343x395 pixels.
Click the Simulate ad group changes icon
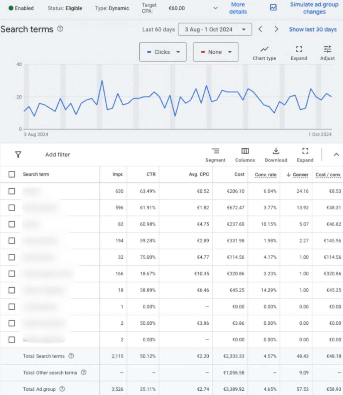click(x=273, y=8)
